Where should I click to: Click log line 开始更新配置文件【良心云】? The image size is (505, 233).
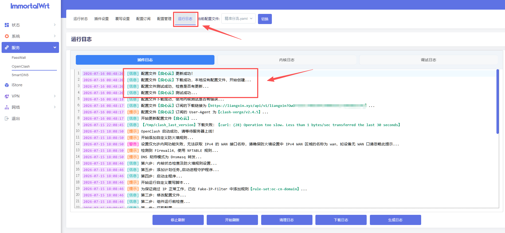click(x=169, y=119)
